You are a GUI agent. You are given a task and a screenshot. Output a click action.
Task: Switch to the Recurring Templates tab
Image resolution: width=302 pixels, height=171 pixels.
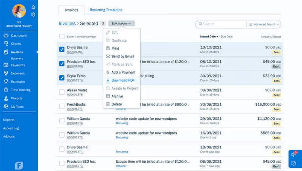click(106, 10)
